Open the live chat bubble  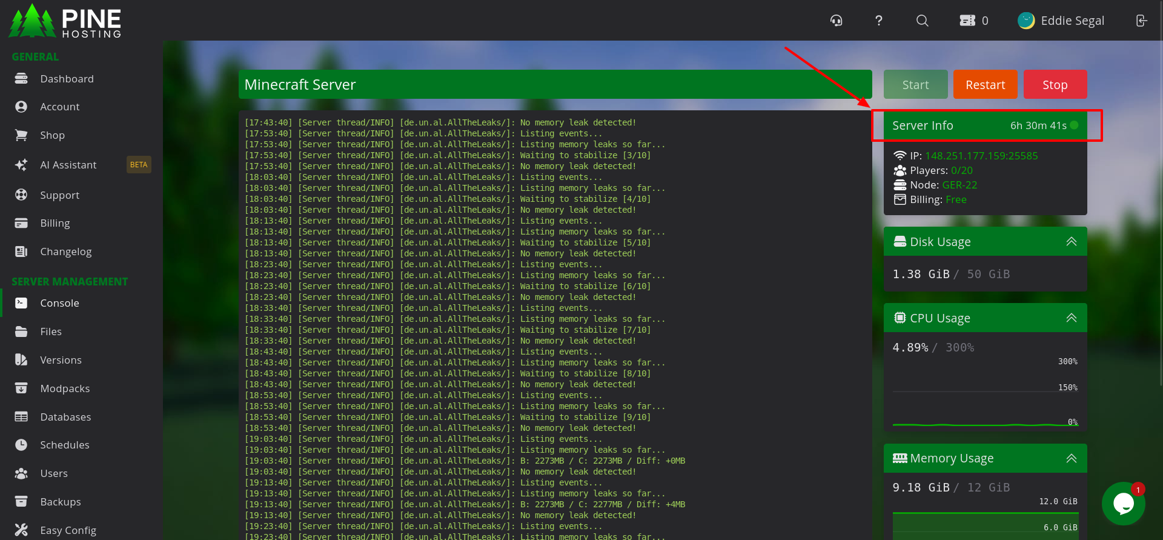tap(1124, 504)
